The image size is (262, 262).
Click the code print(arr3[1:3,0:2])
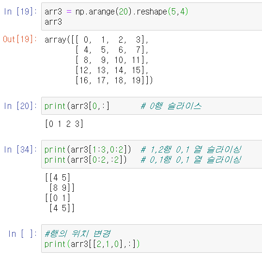click(88, 150)
